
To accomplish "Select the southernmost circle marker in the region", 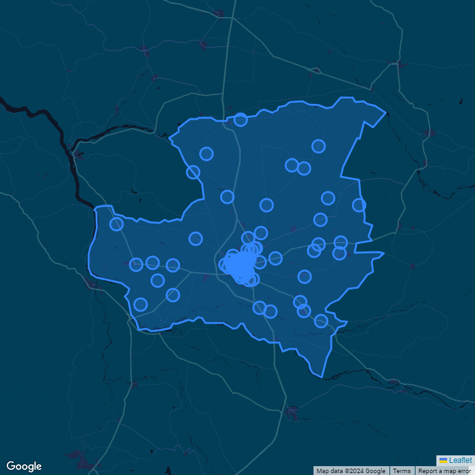I will [x=321, y=321].
